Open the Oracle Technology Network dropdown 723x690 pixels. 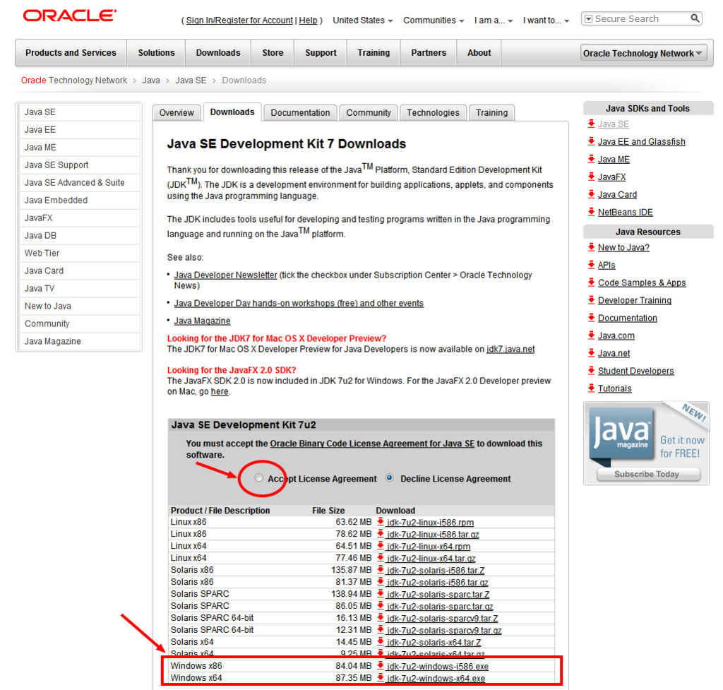pos(644,53)
